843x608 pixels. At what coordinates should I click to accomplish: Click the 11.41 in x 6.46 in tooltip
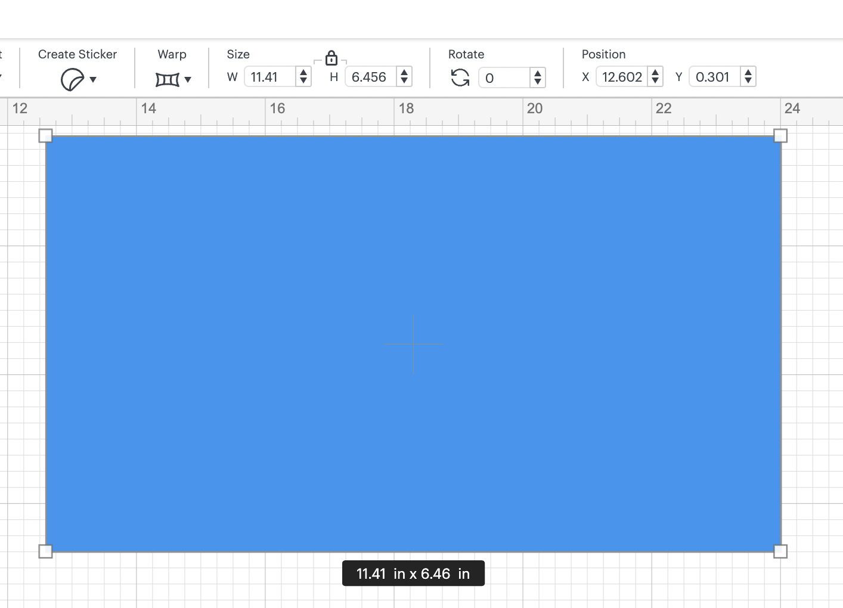click(413, 573)
